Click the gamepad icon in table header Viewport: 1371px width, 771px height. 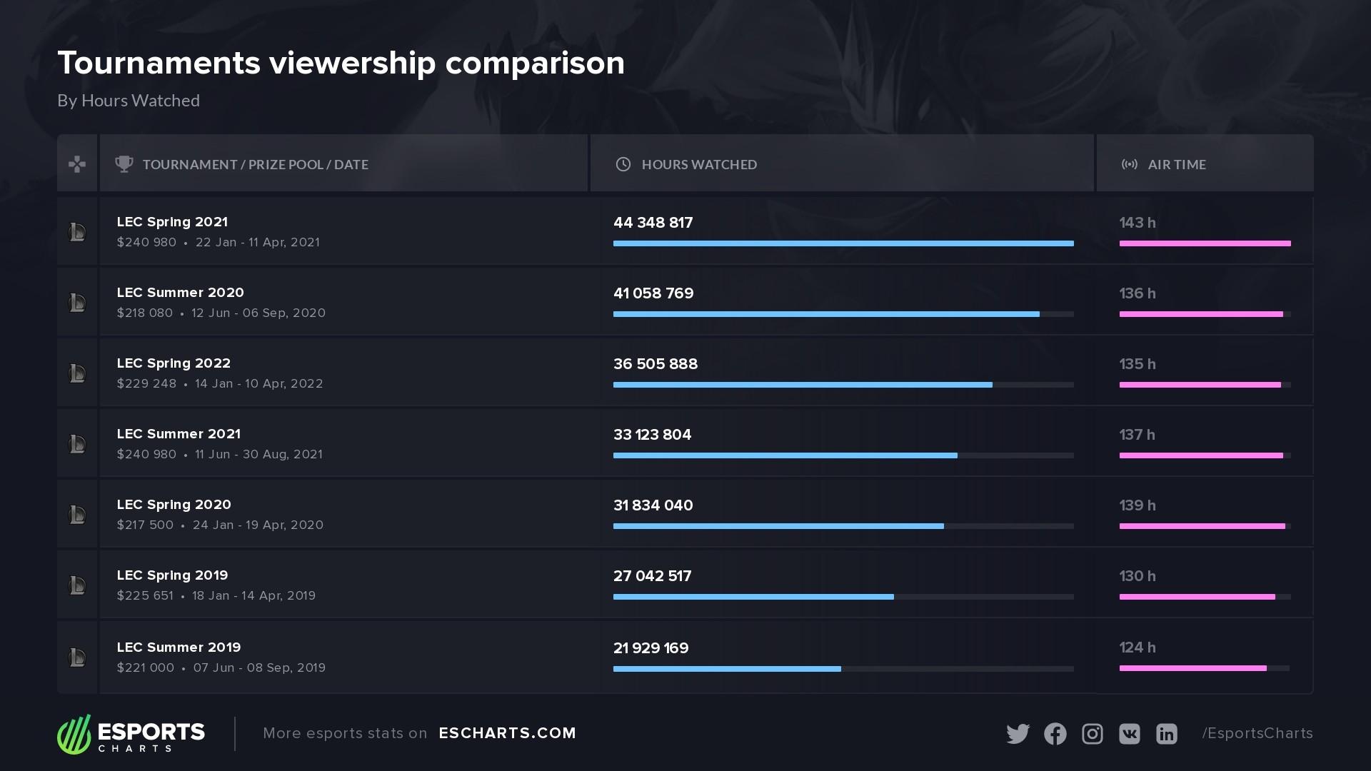click(77, 164)
